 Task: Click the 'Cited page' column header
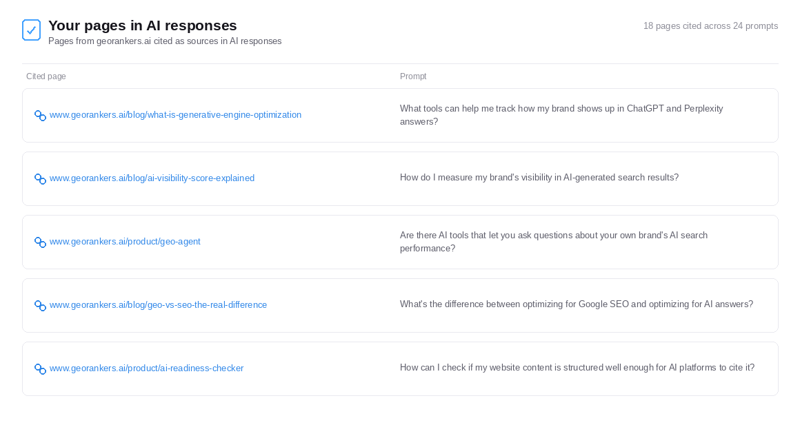(x=46, y=76)
